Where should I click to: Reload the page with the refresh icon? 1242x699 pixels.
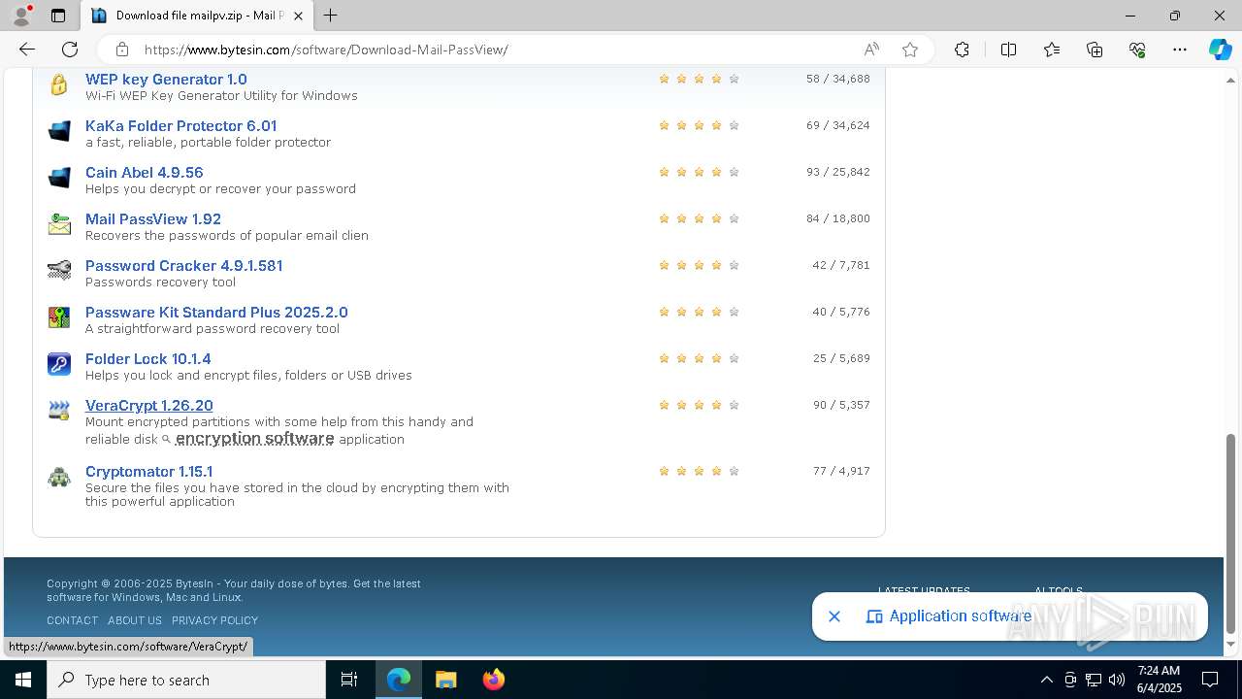tap(70, 50)
